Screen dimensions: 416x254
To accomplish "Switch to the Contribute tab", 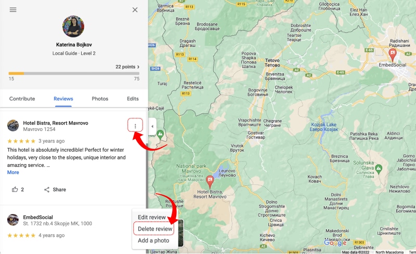I will (22, 99).
